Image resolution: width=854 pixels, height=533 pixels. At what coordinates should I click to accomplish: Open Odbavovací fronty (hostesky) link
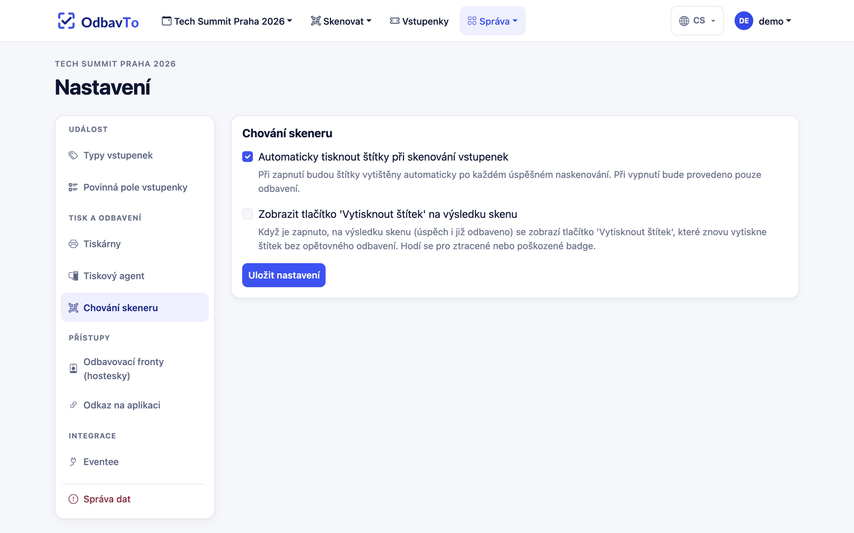(x=135, y=368)
